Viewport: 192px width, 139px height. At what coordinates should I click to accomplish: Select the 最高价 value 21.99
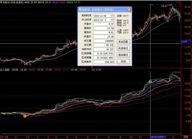click(x=104, y=28)
